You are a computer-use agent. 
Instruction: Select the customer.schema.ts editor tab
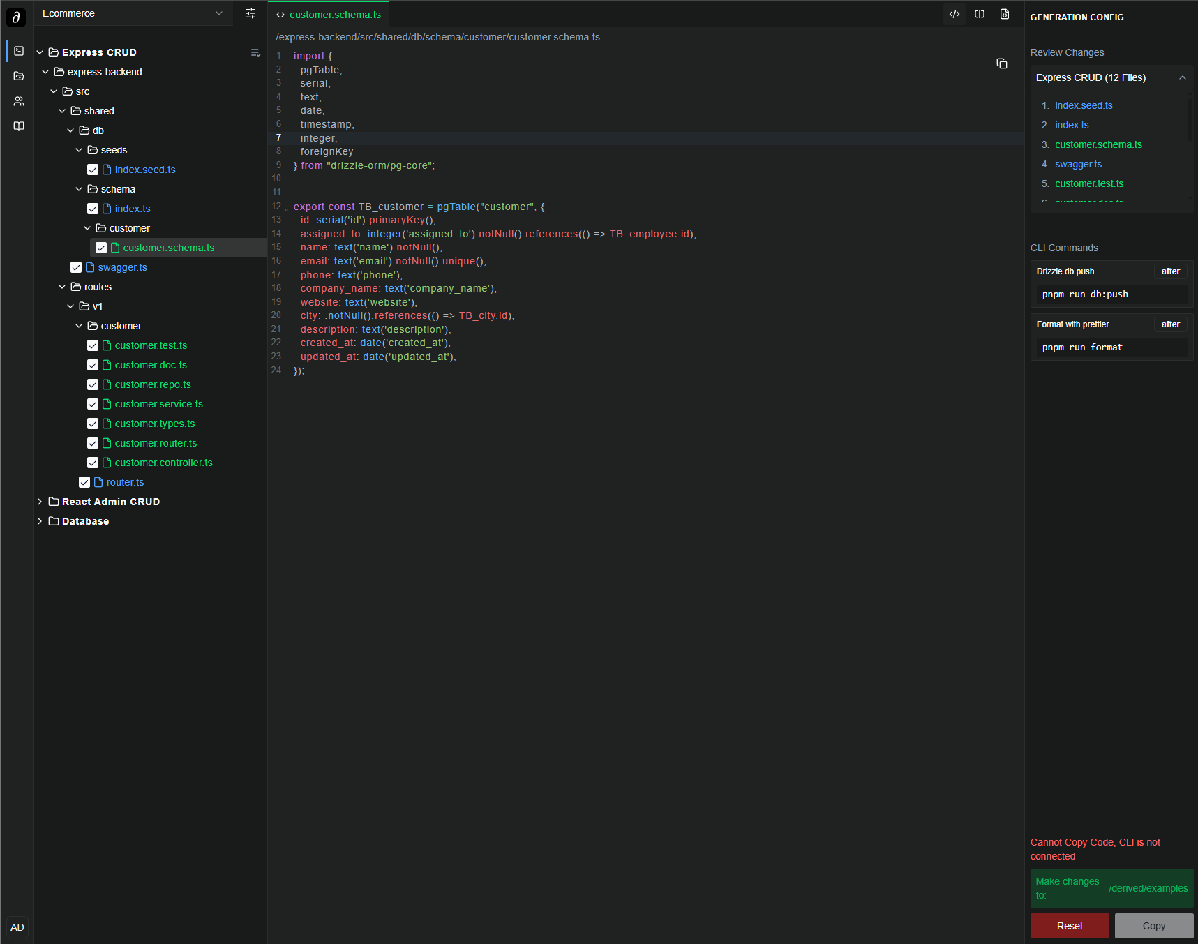[329, 15]
